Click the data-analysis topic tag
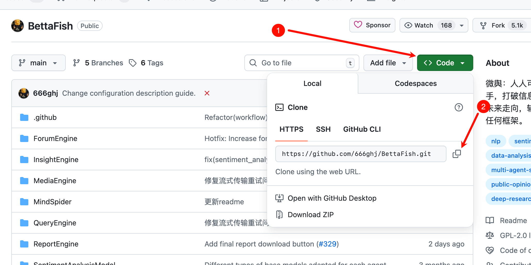The height and width of the screenshot is (265, 531). click(509, 155)
